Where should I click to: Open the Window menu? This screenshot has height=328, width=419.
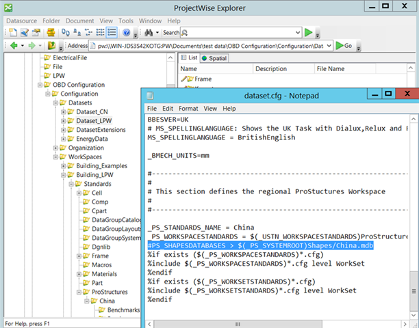tap(150, 20)
